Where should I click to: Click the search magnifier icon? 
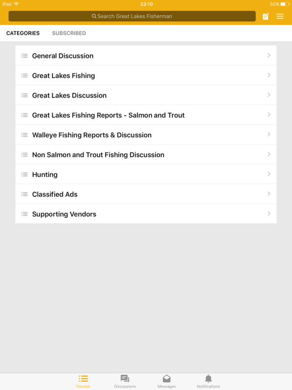point(94,16)
